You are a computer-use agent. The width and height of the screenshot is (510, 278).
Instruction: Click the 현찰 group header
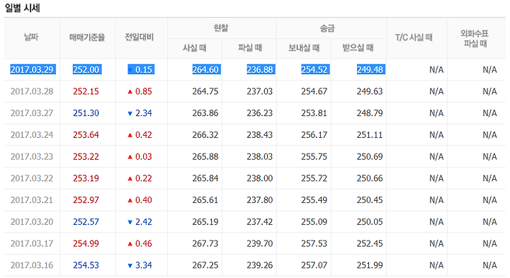point(221,28)
